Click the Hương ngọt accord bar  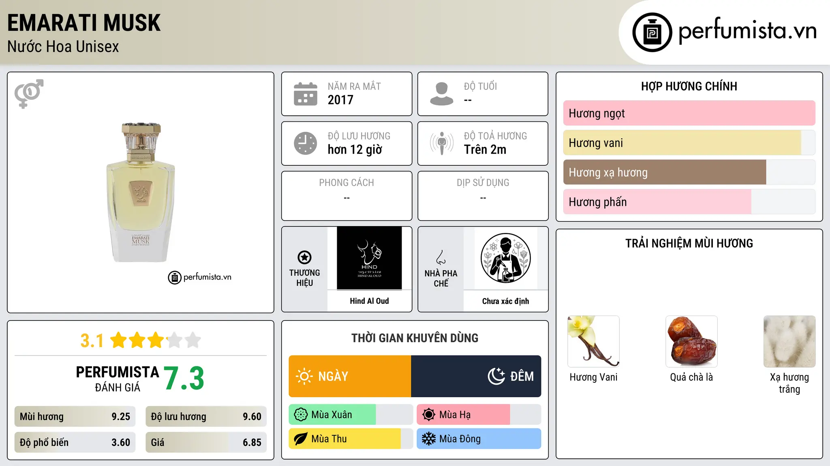tap(689, 113)
